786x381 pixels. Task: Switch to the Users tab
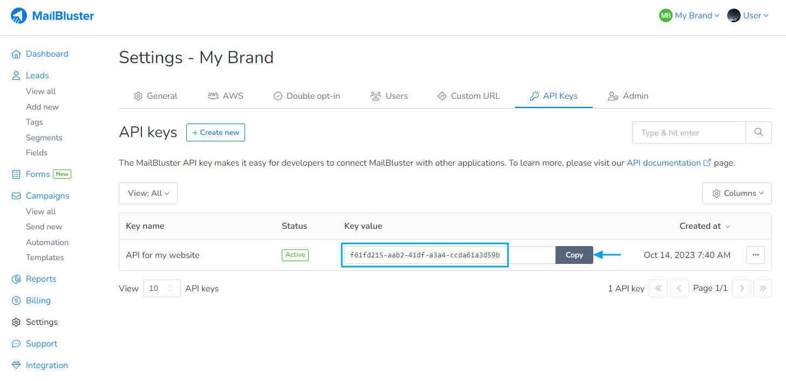[389, 96]
